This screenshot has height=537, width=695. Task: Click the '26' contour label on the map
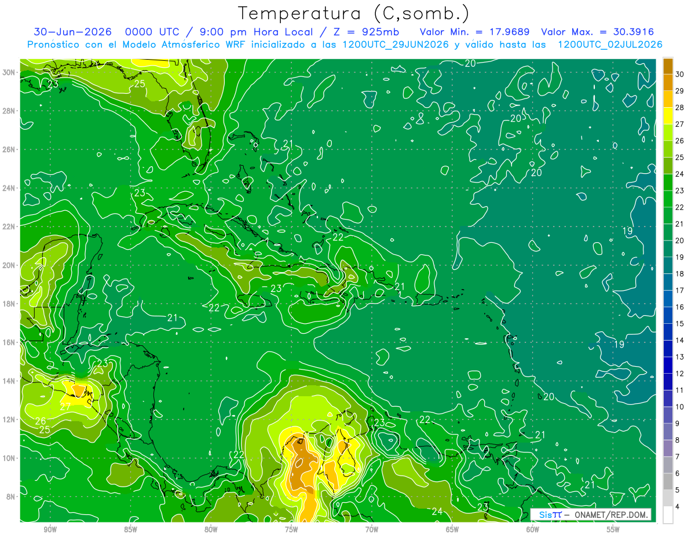[41, 421]
